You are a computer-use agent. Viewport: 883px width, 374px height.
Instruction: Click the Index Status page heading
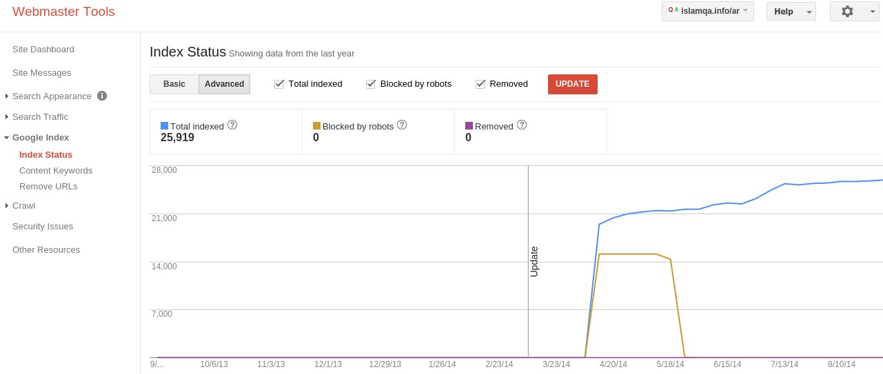pyautogui.click(x=187, y=52)
